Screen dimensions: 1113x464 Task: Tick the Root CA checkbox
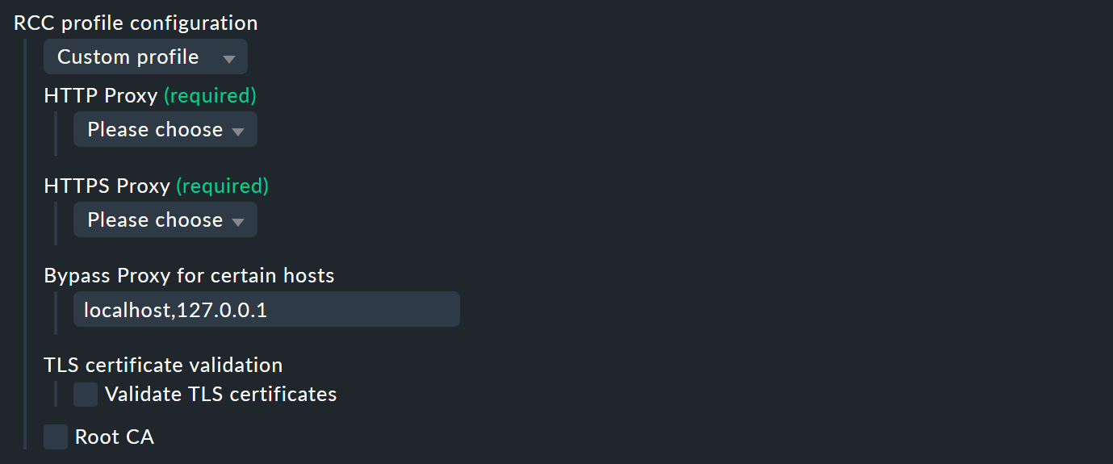click(x=56, y=437)
